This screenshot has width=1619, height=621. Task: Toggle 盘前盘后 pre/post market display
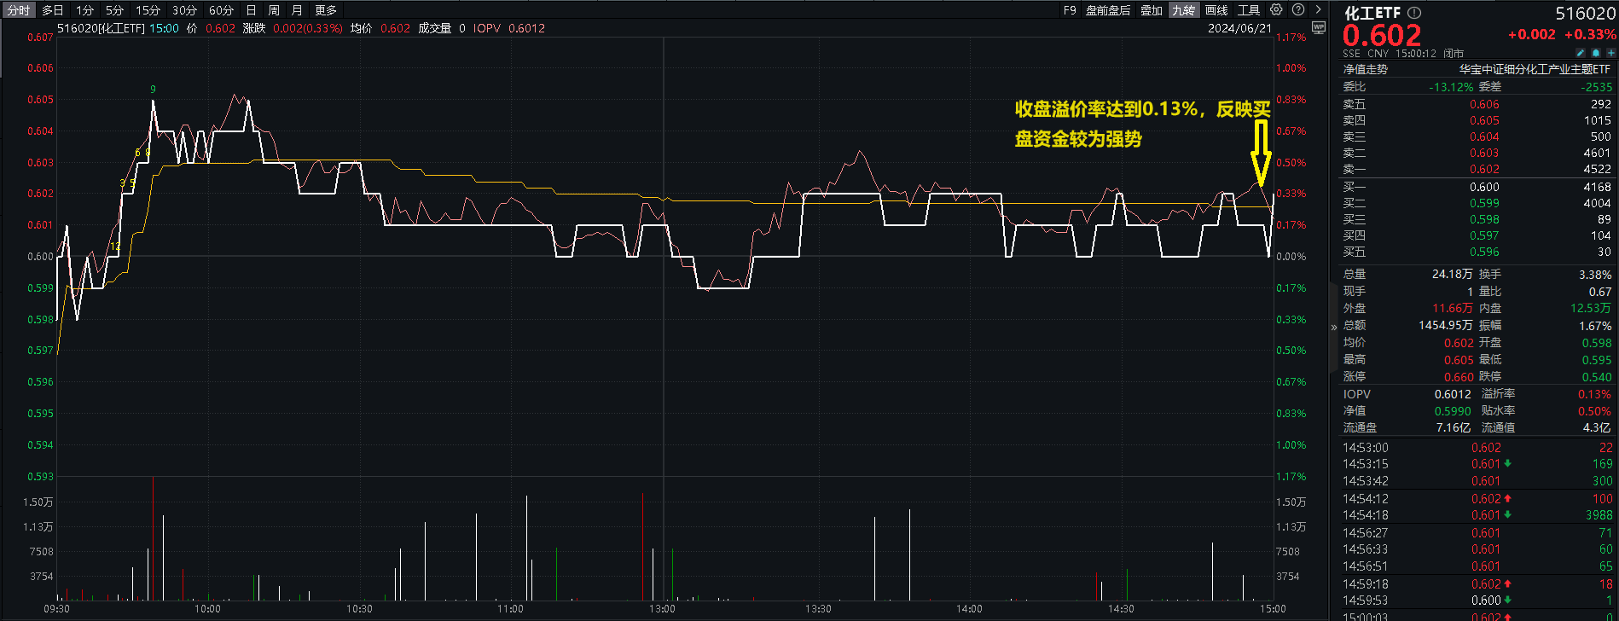(x=1108, y=10)
